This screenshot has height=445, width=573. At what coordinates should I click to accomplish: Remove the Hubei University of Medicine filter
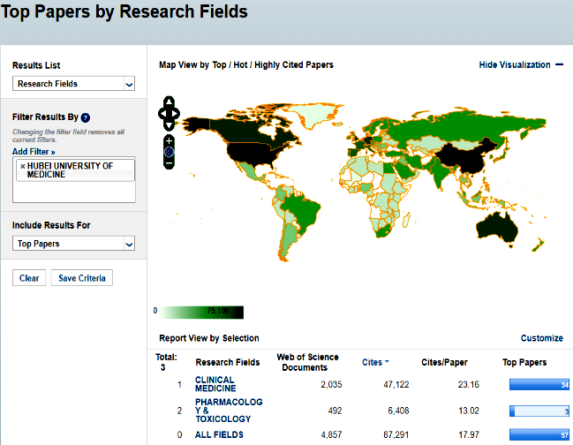pyautogui.click(x=23, y=166)
